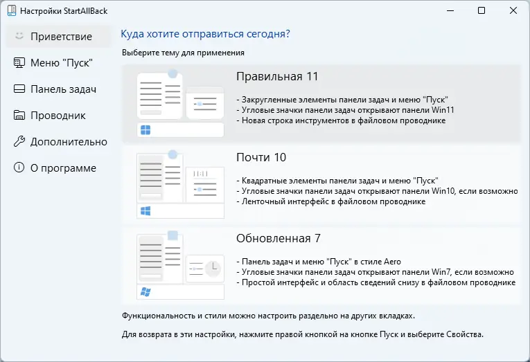Click text "Новая строка инструментов в файловом проводнике"
The height and width of the screenshot is (362, 530).
click(x=344, y=120)
